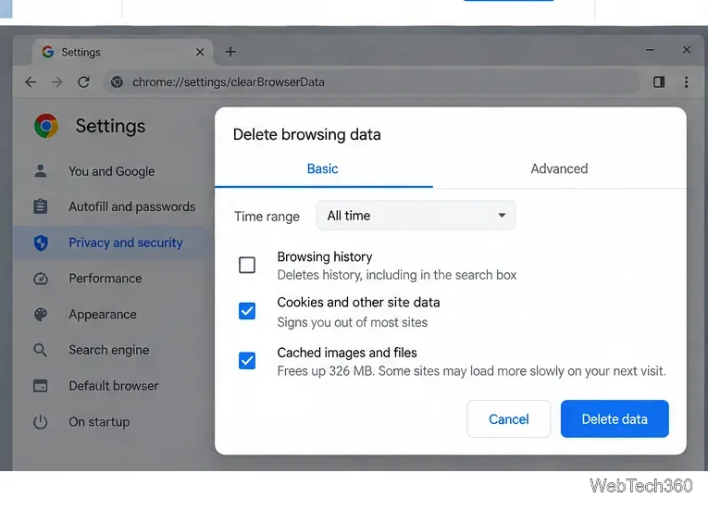Click the palette icon for Appearance
Viewport: 708px width, 510px height.
41,314
